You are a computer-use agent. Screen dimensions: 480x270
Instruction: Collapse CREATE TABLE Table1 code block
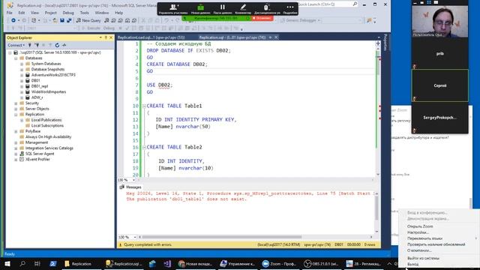click(x=144, y=106)
